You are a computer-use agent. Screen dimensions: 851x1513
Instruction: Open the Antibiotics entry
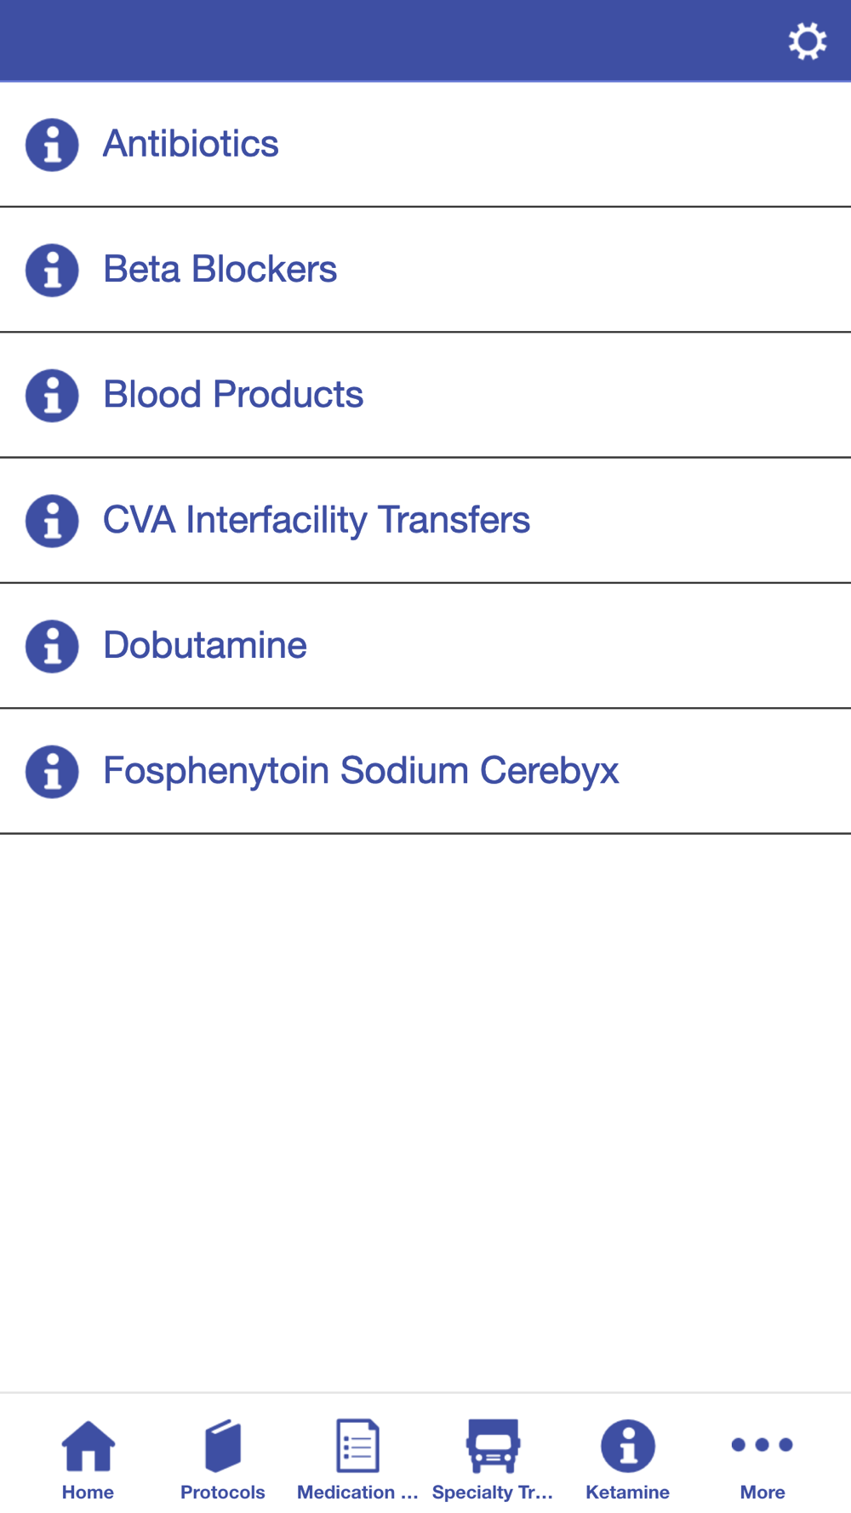tap(191, 144)
